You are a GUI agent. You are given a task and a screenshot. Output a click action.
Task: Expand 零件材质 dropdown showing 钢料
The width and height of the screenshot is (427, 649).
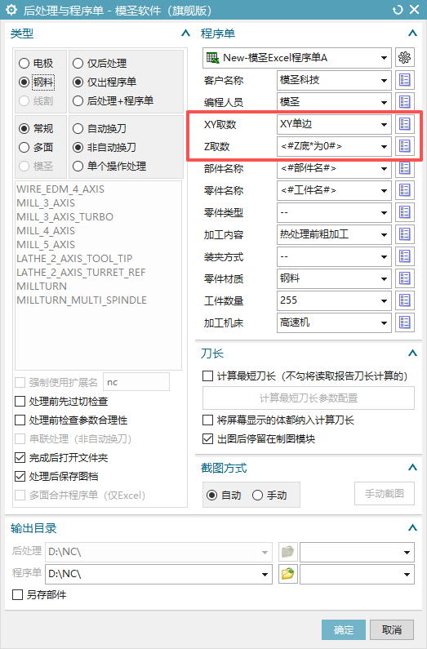point(334,278)
